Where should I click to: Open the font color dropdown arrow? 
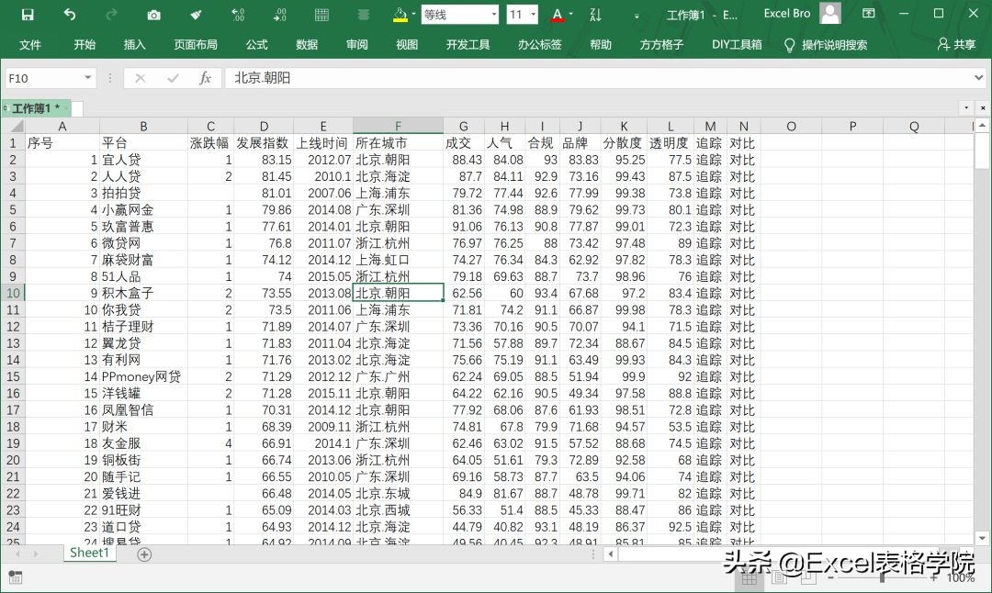(x=571, y=15)
